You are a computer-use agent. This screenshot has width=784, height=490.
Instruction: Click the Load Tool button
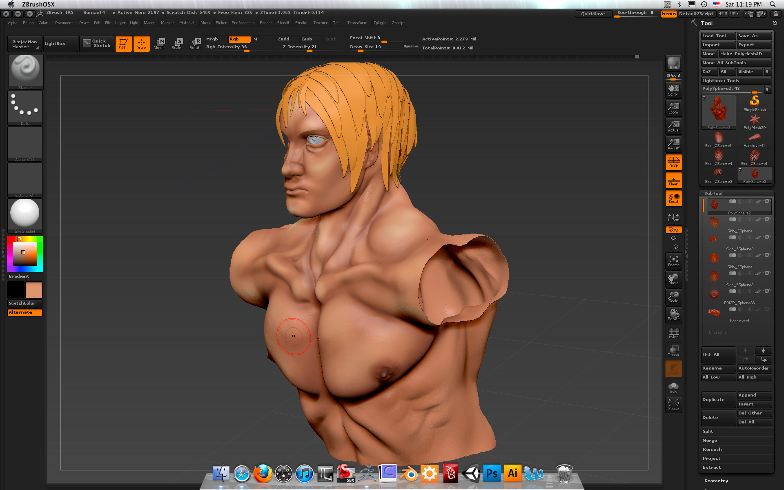718,36
